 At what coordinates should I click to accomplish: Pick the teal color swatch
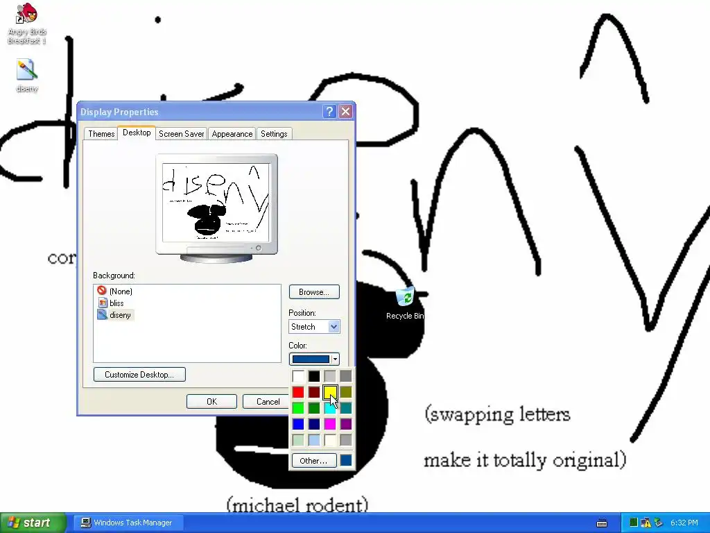[345, 408]
